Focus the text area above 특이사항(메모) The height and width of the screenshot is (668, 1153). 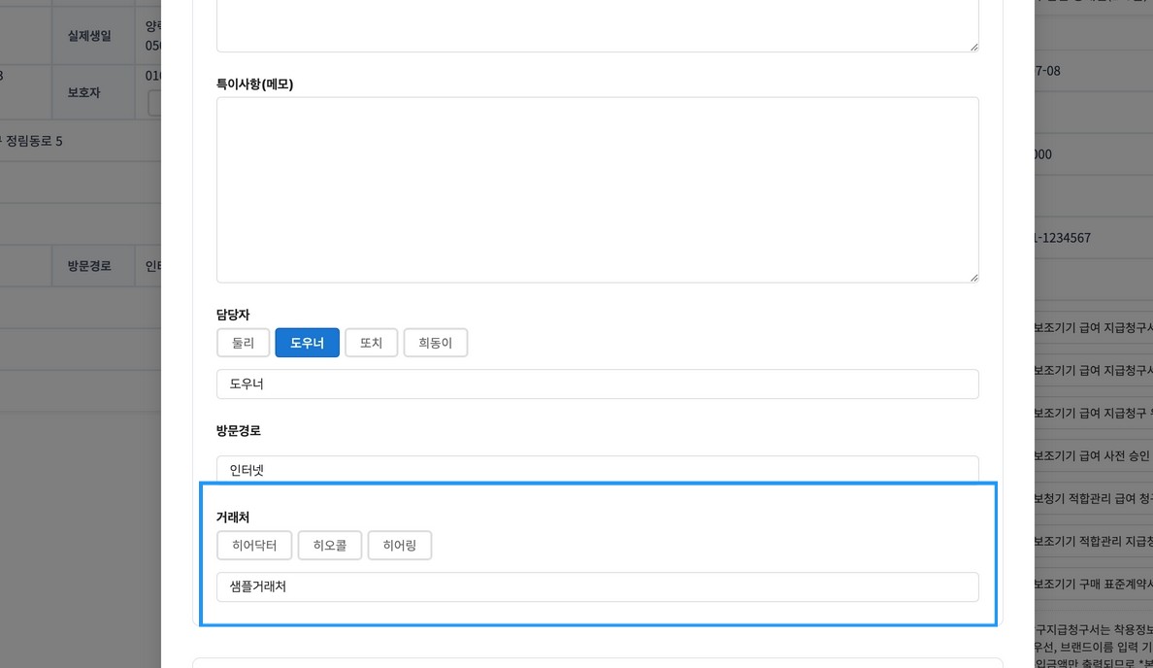click(597, 24)
